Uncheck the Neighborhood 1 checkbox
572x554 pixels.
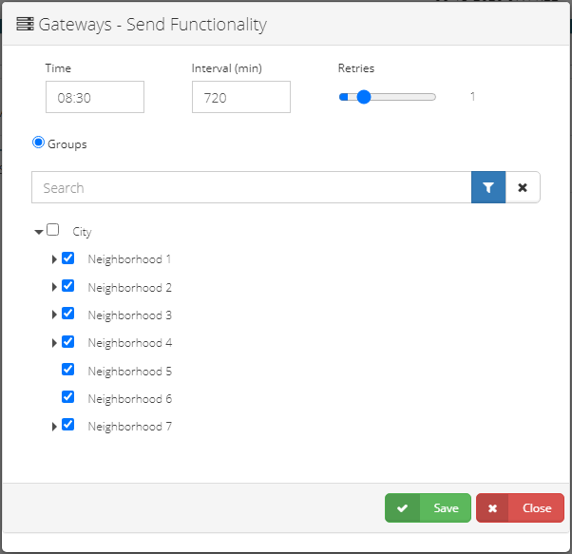tap(68, 258)
